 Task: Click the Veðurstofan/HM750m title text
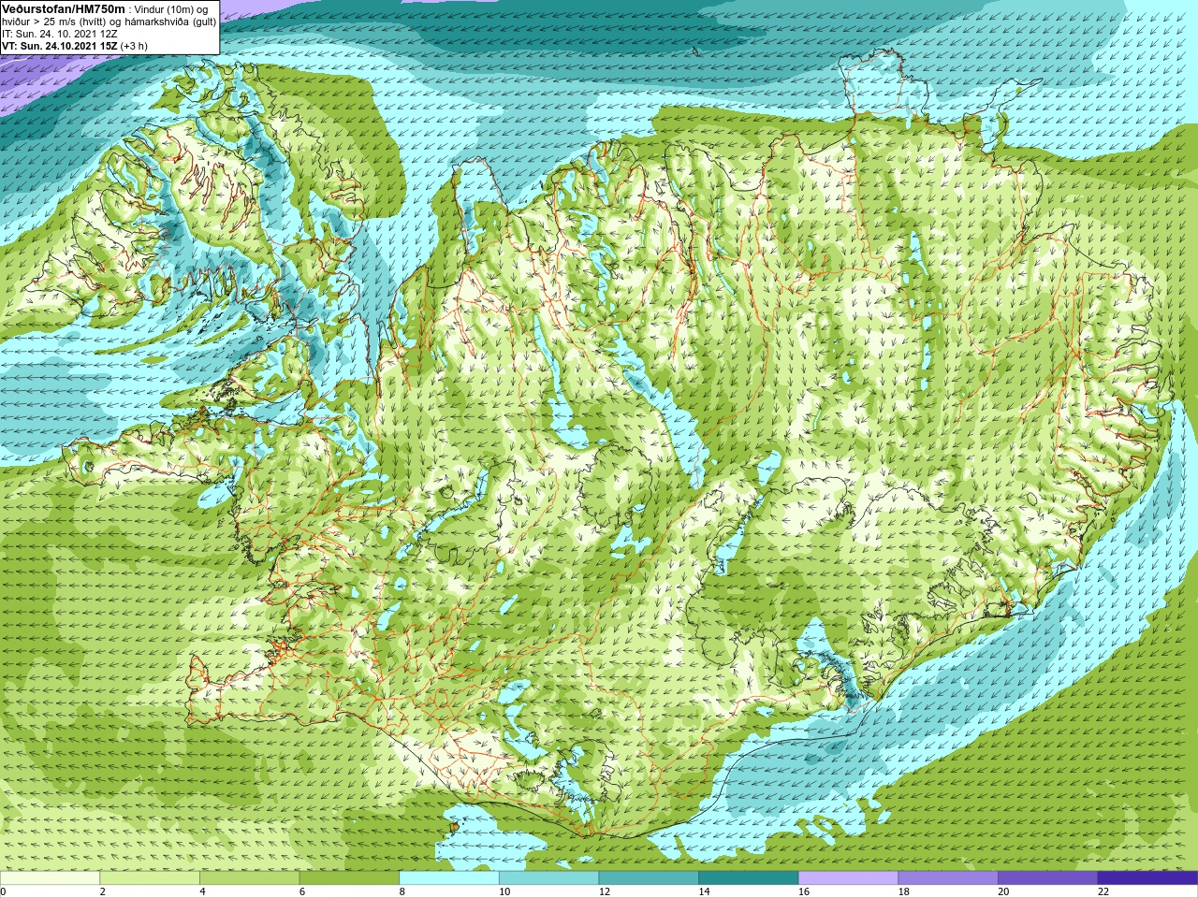click(64, 8)
